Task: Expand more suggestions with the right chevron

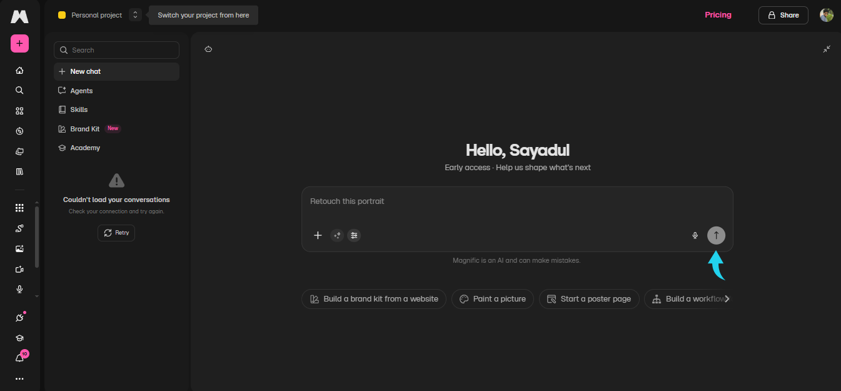Action: click(727, 299)
